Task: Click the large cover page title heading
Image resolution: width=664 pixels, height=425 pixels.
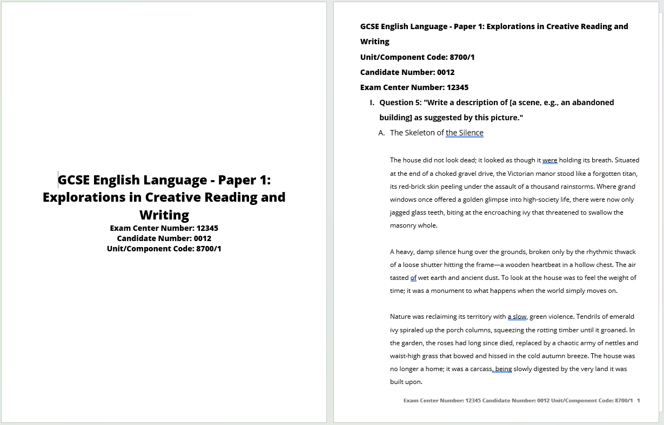Action: [x=164, y=197]
